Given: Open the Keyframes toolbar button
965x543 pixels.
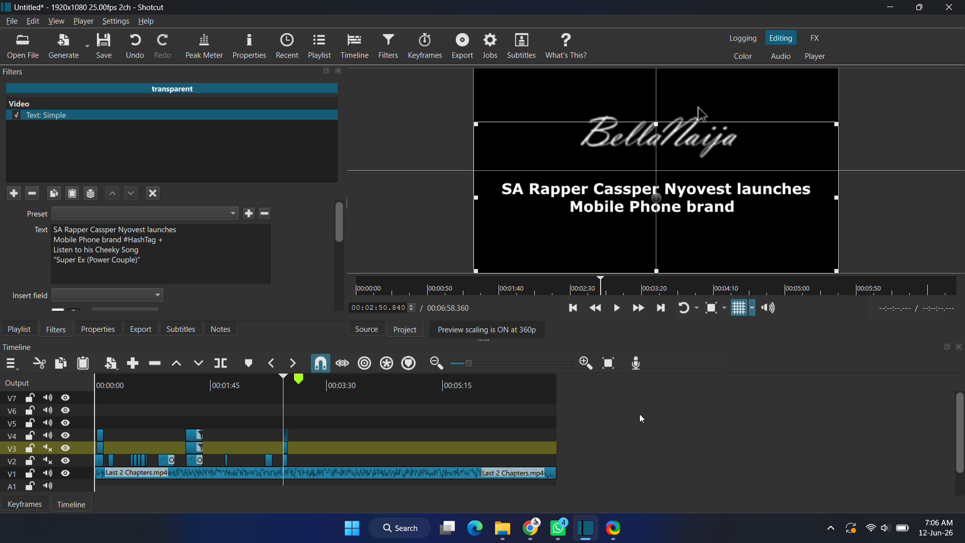Looking at the screenshot, I should (425, 46).
